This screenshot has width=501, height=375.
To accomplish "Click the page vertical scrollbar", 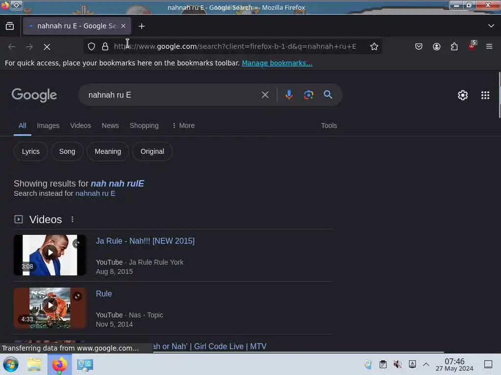I will point(500,96).
